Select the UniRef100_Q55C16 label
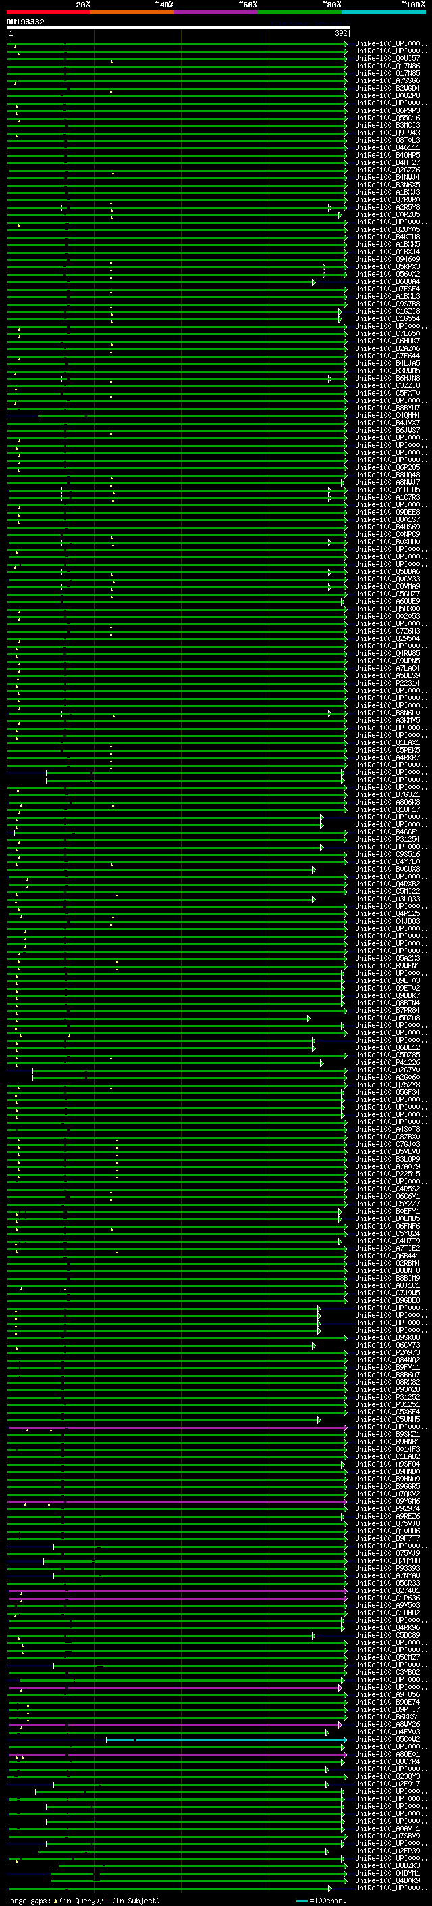 [x=387, y=118]
